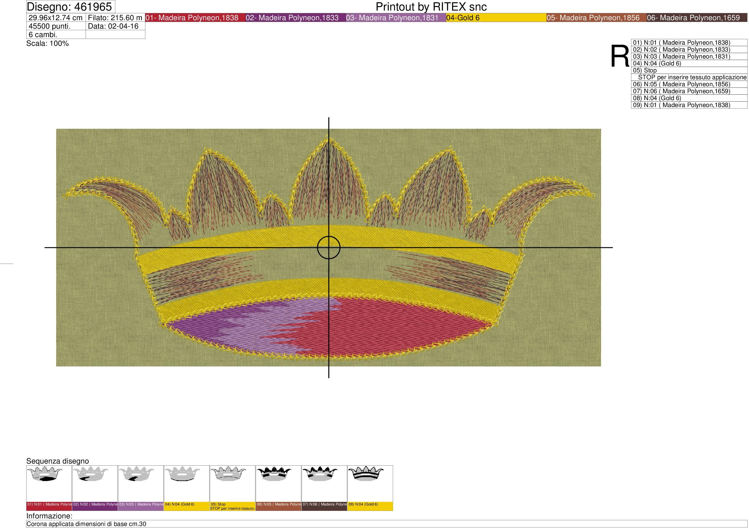Click the 01- Madeira Polyneon,1838 red header swatch

click(195, 18)
